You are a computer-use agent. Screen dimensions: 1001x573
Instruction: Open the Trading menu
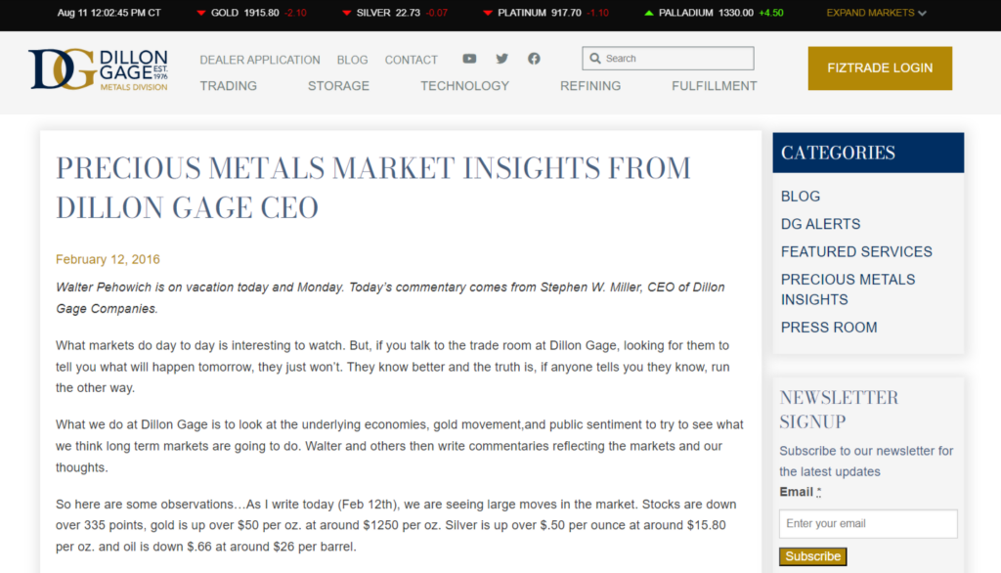229,86
